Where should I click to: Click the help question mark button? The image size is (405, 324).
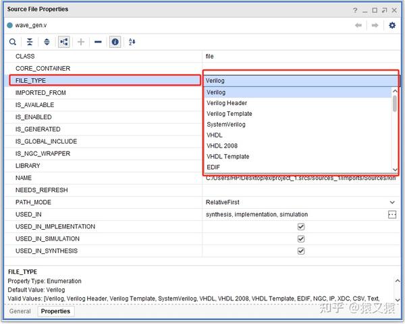[x=355, y=10]
